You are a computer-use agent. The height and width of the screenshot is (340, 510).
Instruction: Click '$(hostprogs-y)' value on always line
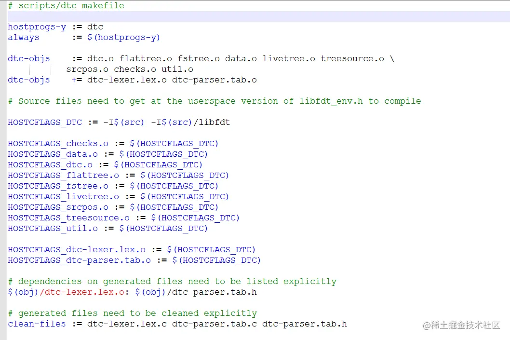point(123,38)
